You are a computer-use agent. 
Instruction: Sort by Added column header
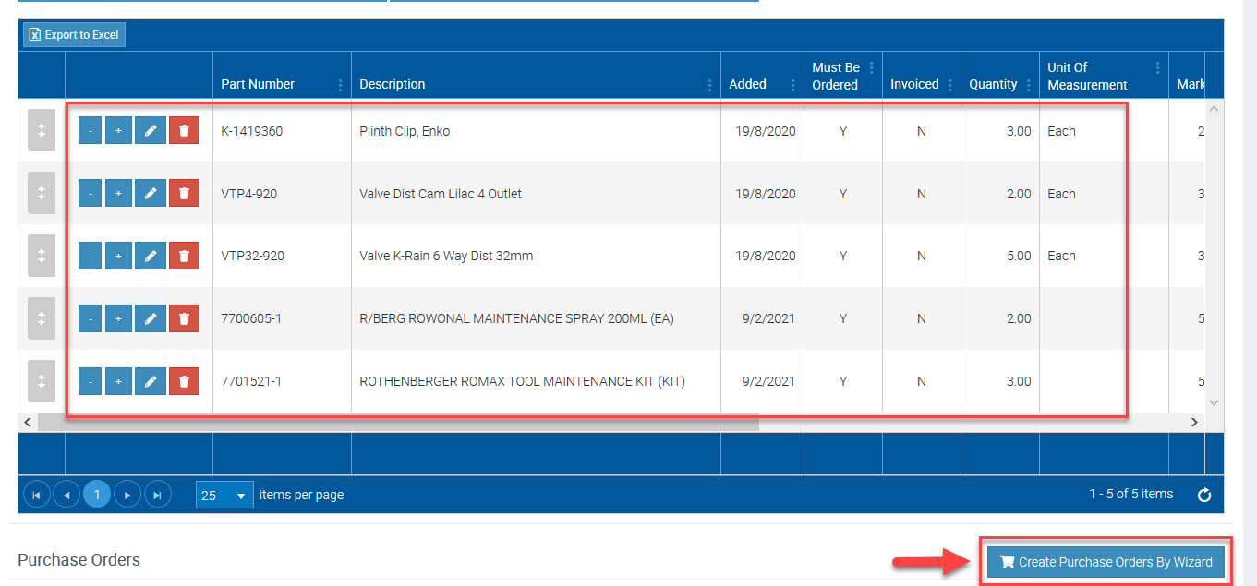pyautogui.click(x=747, y=84)
